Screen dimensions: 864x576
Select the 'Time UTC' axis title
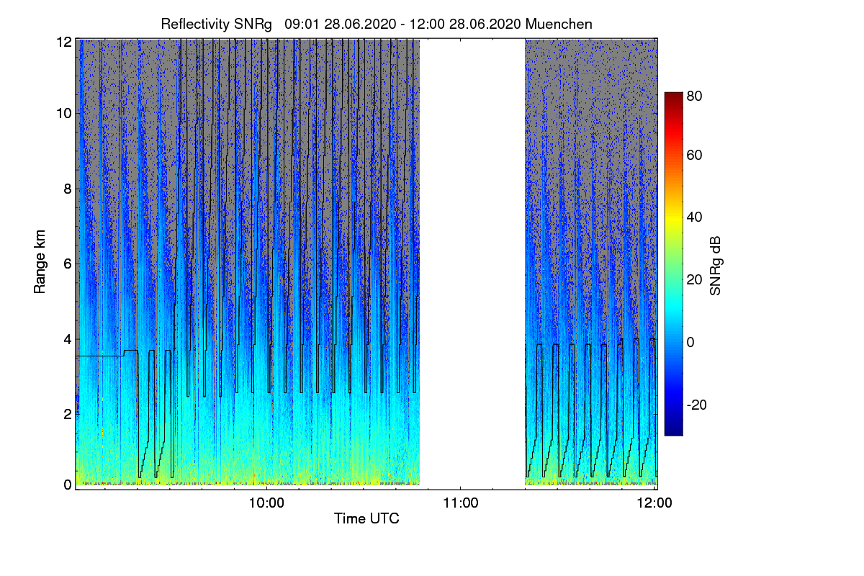coord(366,518)
